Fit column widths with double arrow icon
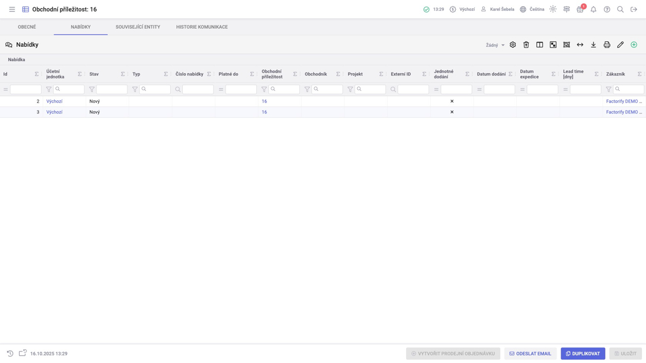The width and height of the screenshot is (646, 363). [580, 44]
